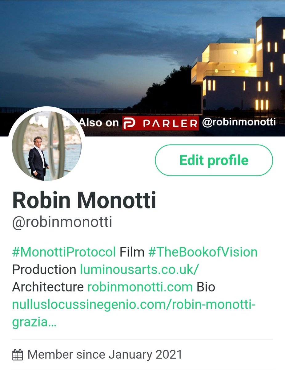This screenshot has height=370, width=285.
Task: Click the @robinmonotti handle under the name
Action: [x=62, y=222]
